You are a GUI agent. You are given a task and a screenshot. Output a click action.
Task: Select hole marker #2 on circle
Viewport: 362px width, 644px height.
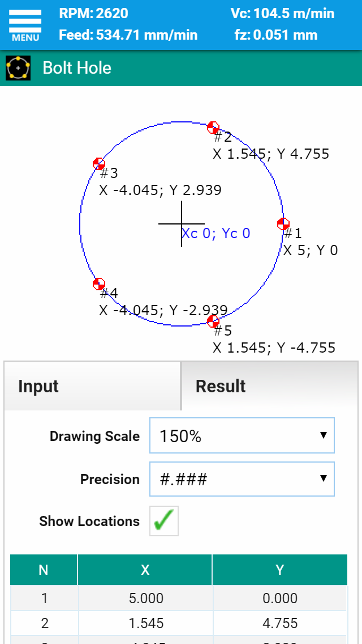213,128
